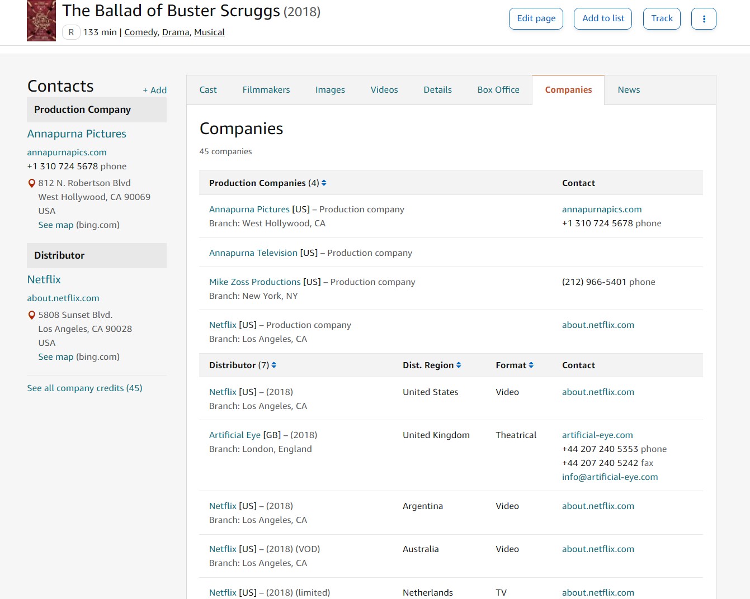This screenshot has width=750, height=599.
Task: Click the Netflix address map pin icon
Action: 32,315
